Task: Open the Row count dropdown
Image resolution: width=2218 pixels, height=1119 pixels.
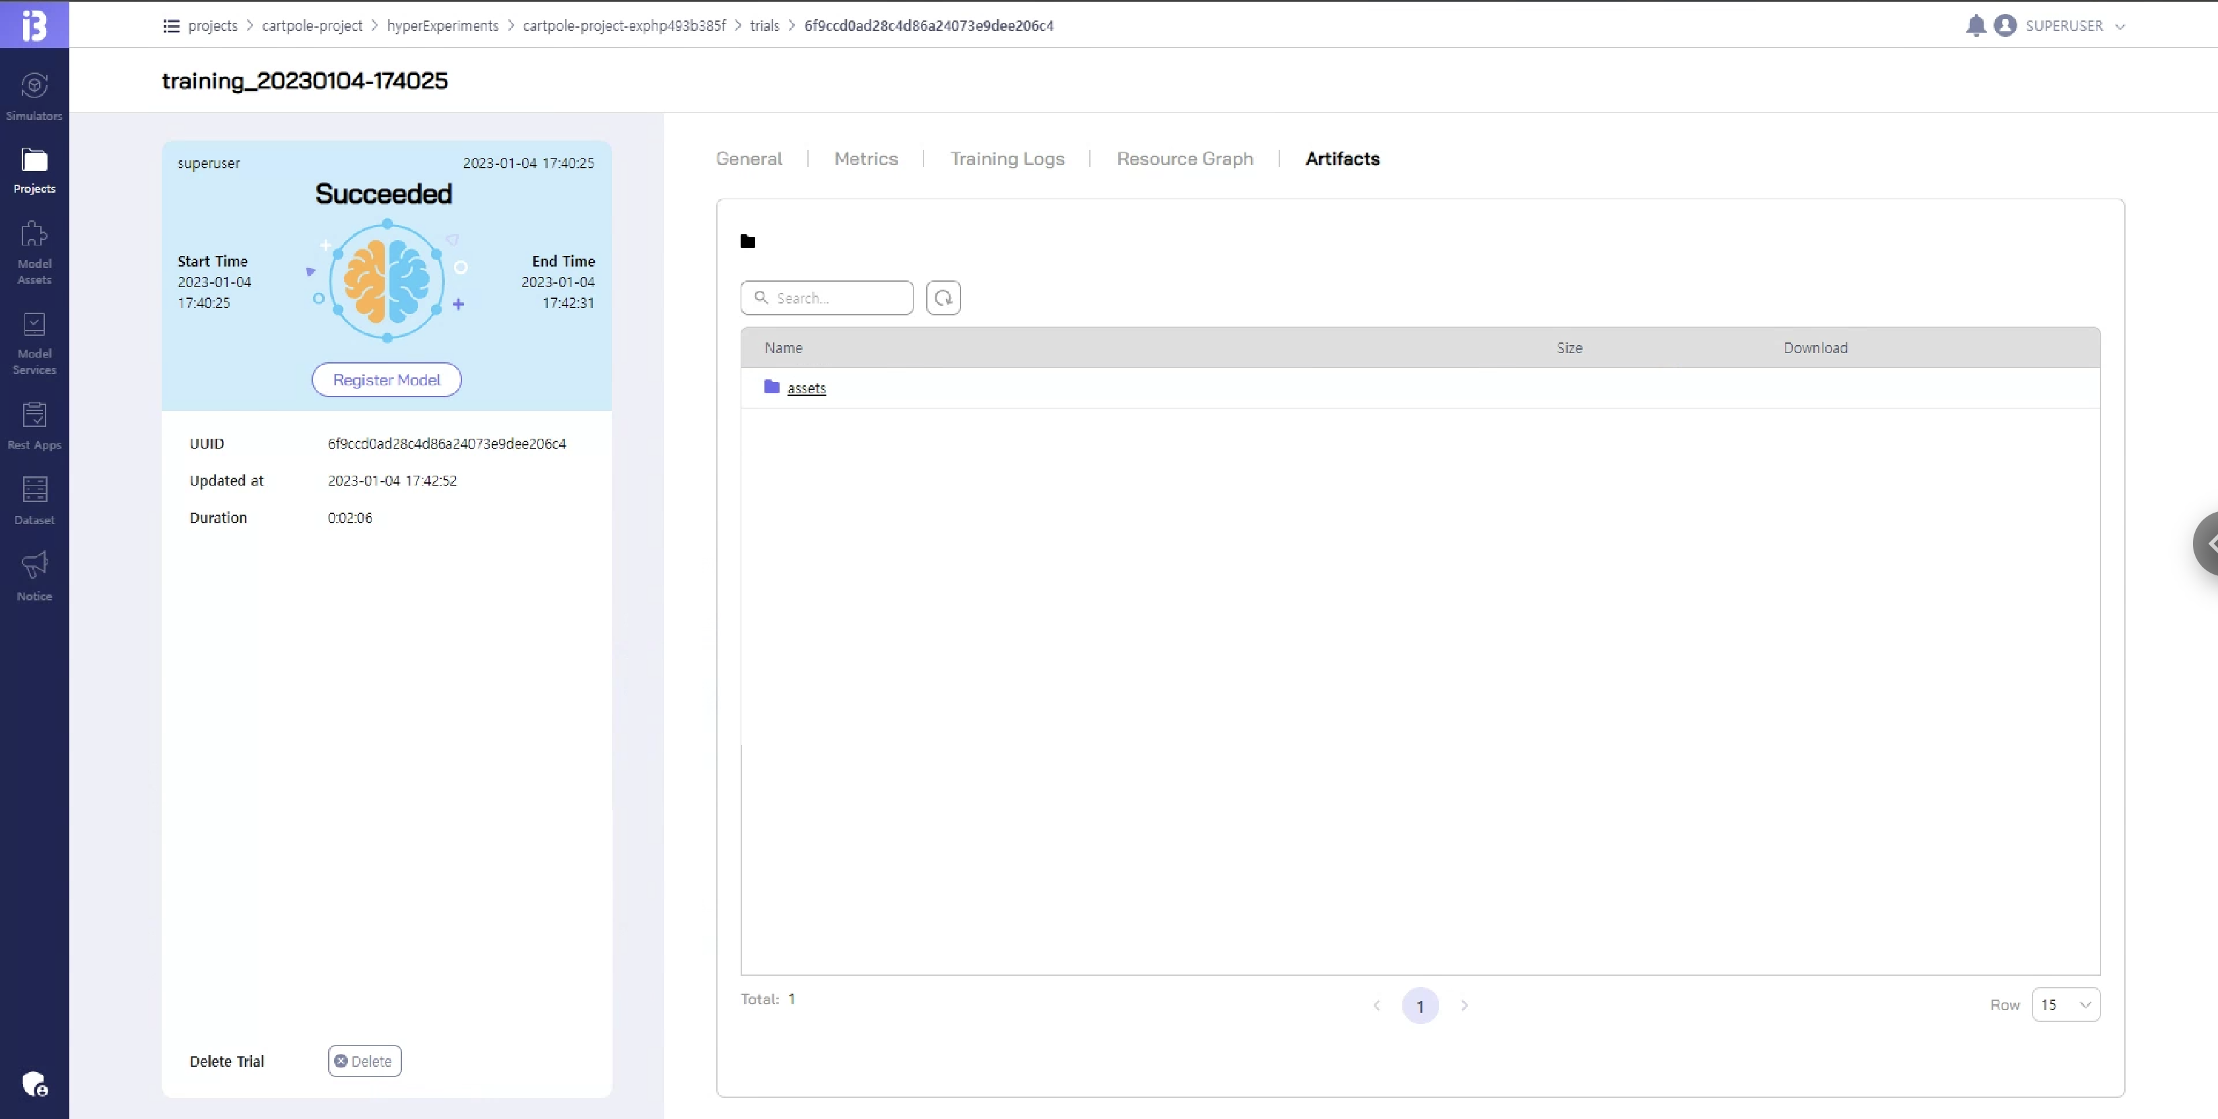Action: tap(2065, 1004)
